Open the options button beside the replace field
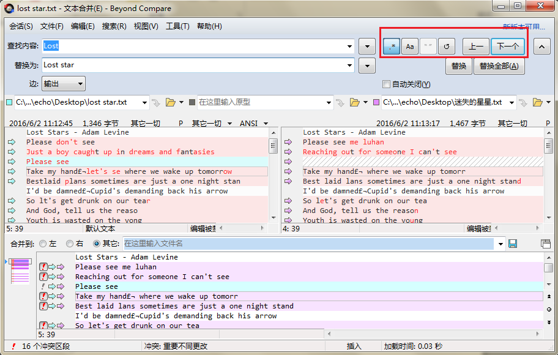The image size is (558, 355). click(x=367, y=65)
